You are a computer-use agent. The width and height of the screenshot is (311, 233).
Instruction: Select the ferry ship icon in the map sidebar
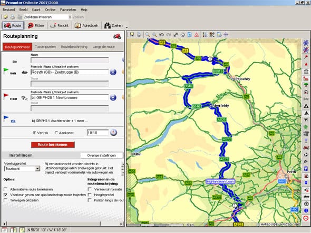[306, 197]
